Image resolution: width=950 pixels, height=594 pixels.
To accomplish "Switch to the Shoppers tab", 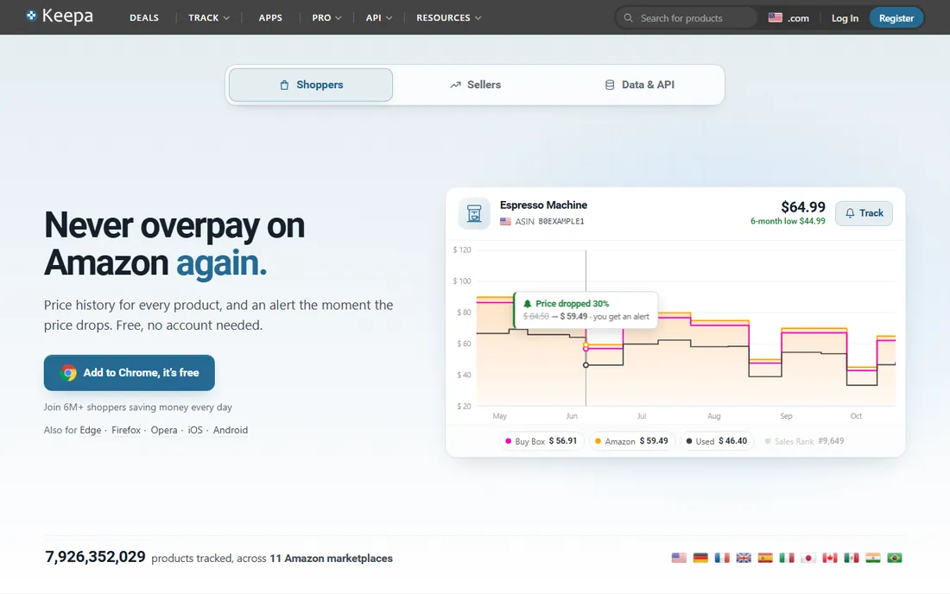I will pyautogui.click(x=311, y=85).
